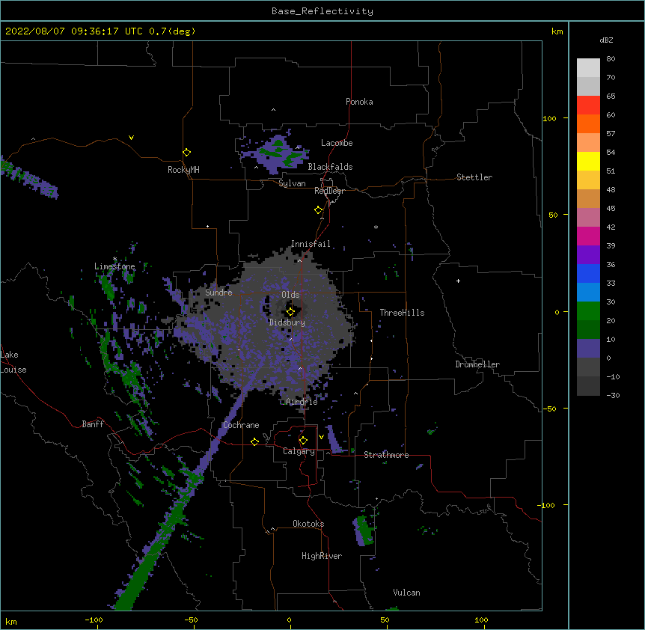Viewport: 645px width, 630px height.
Task: Click the Stettler city label
Action: [474, 177]
